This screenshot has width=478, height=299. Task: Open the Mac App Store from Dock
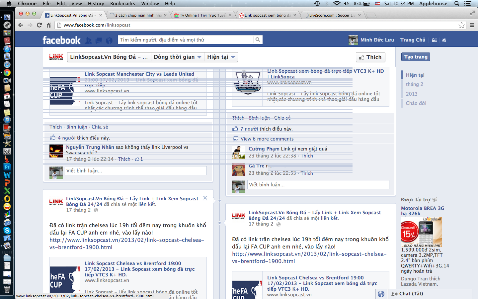(x=7, y=49)
